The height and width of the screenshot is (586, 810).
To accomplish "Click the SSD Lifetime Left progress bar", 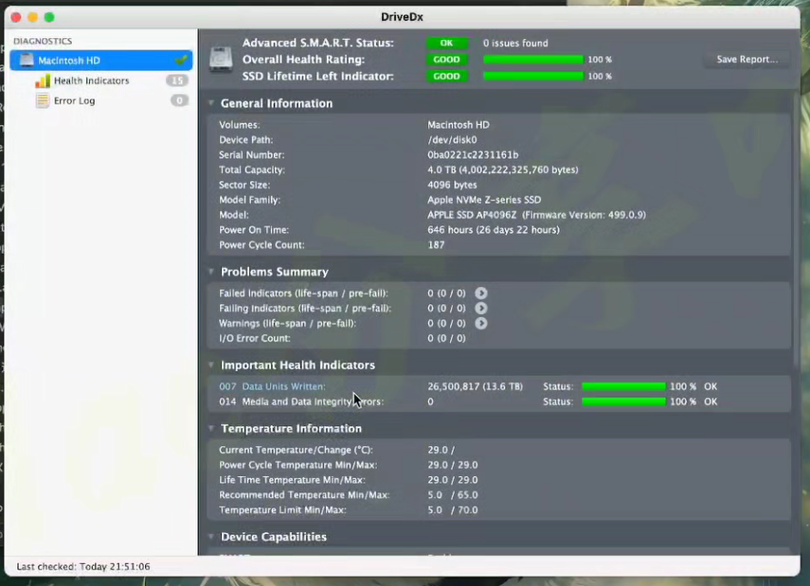I will pyautogui.click(x=533, y=76).
